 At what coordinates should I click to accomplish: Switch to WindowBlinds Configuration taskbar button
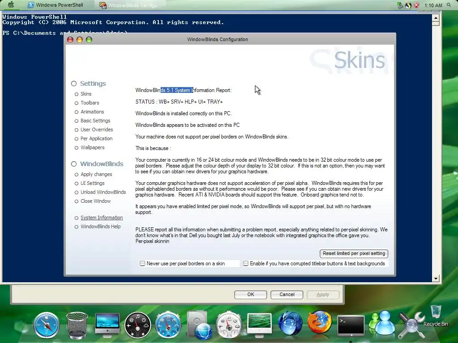[x=130, y=5]
